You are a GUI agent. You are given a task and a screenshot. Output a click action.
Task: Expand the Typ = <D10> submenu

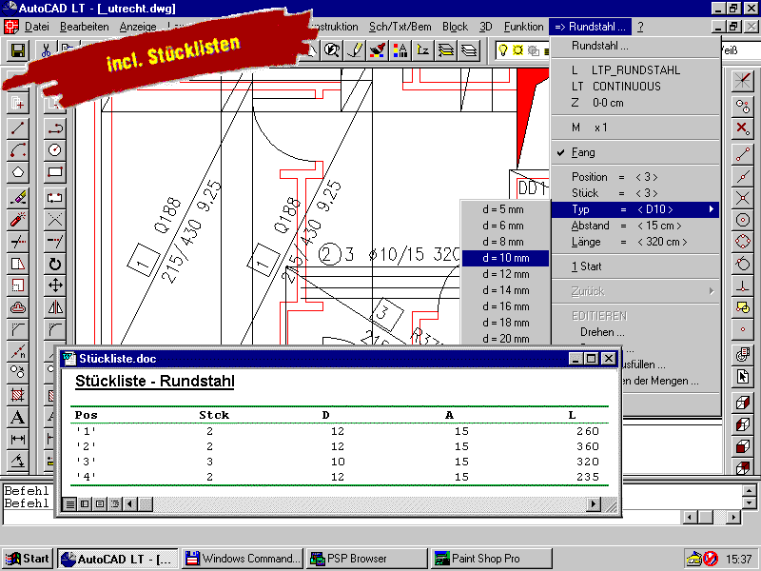(x=635, y=209)
